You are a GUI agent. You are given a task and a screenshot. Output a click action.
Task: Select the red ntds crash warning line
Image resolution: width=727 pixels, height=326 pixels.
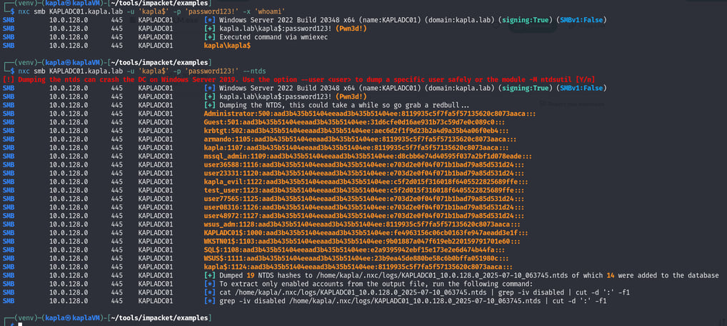(x=299, y=79)
